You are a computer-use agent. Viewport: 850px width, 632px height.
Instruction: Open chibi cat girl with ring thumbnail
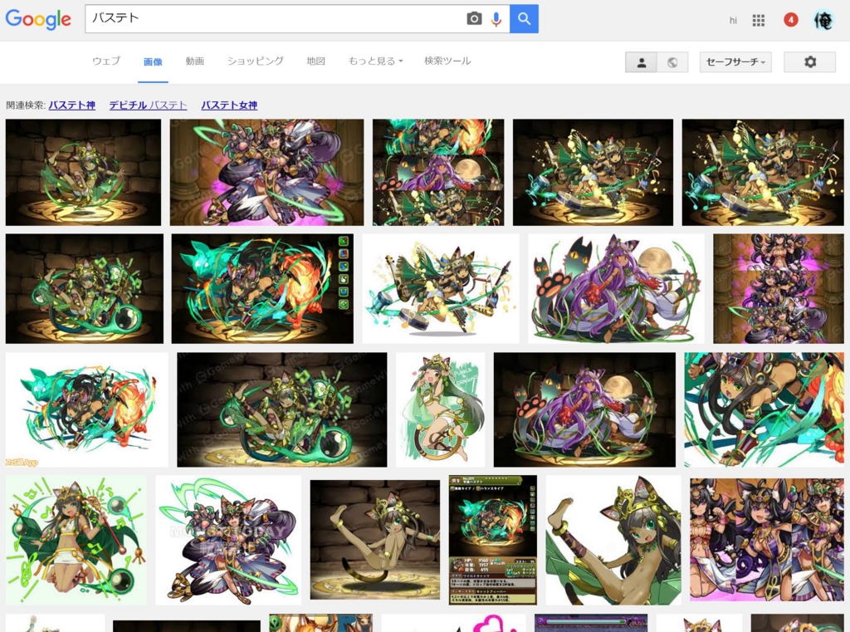click(440, 409)
